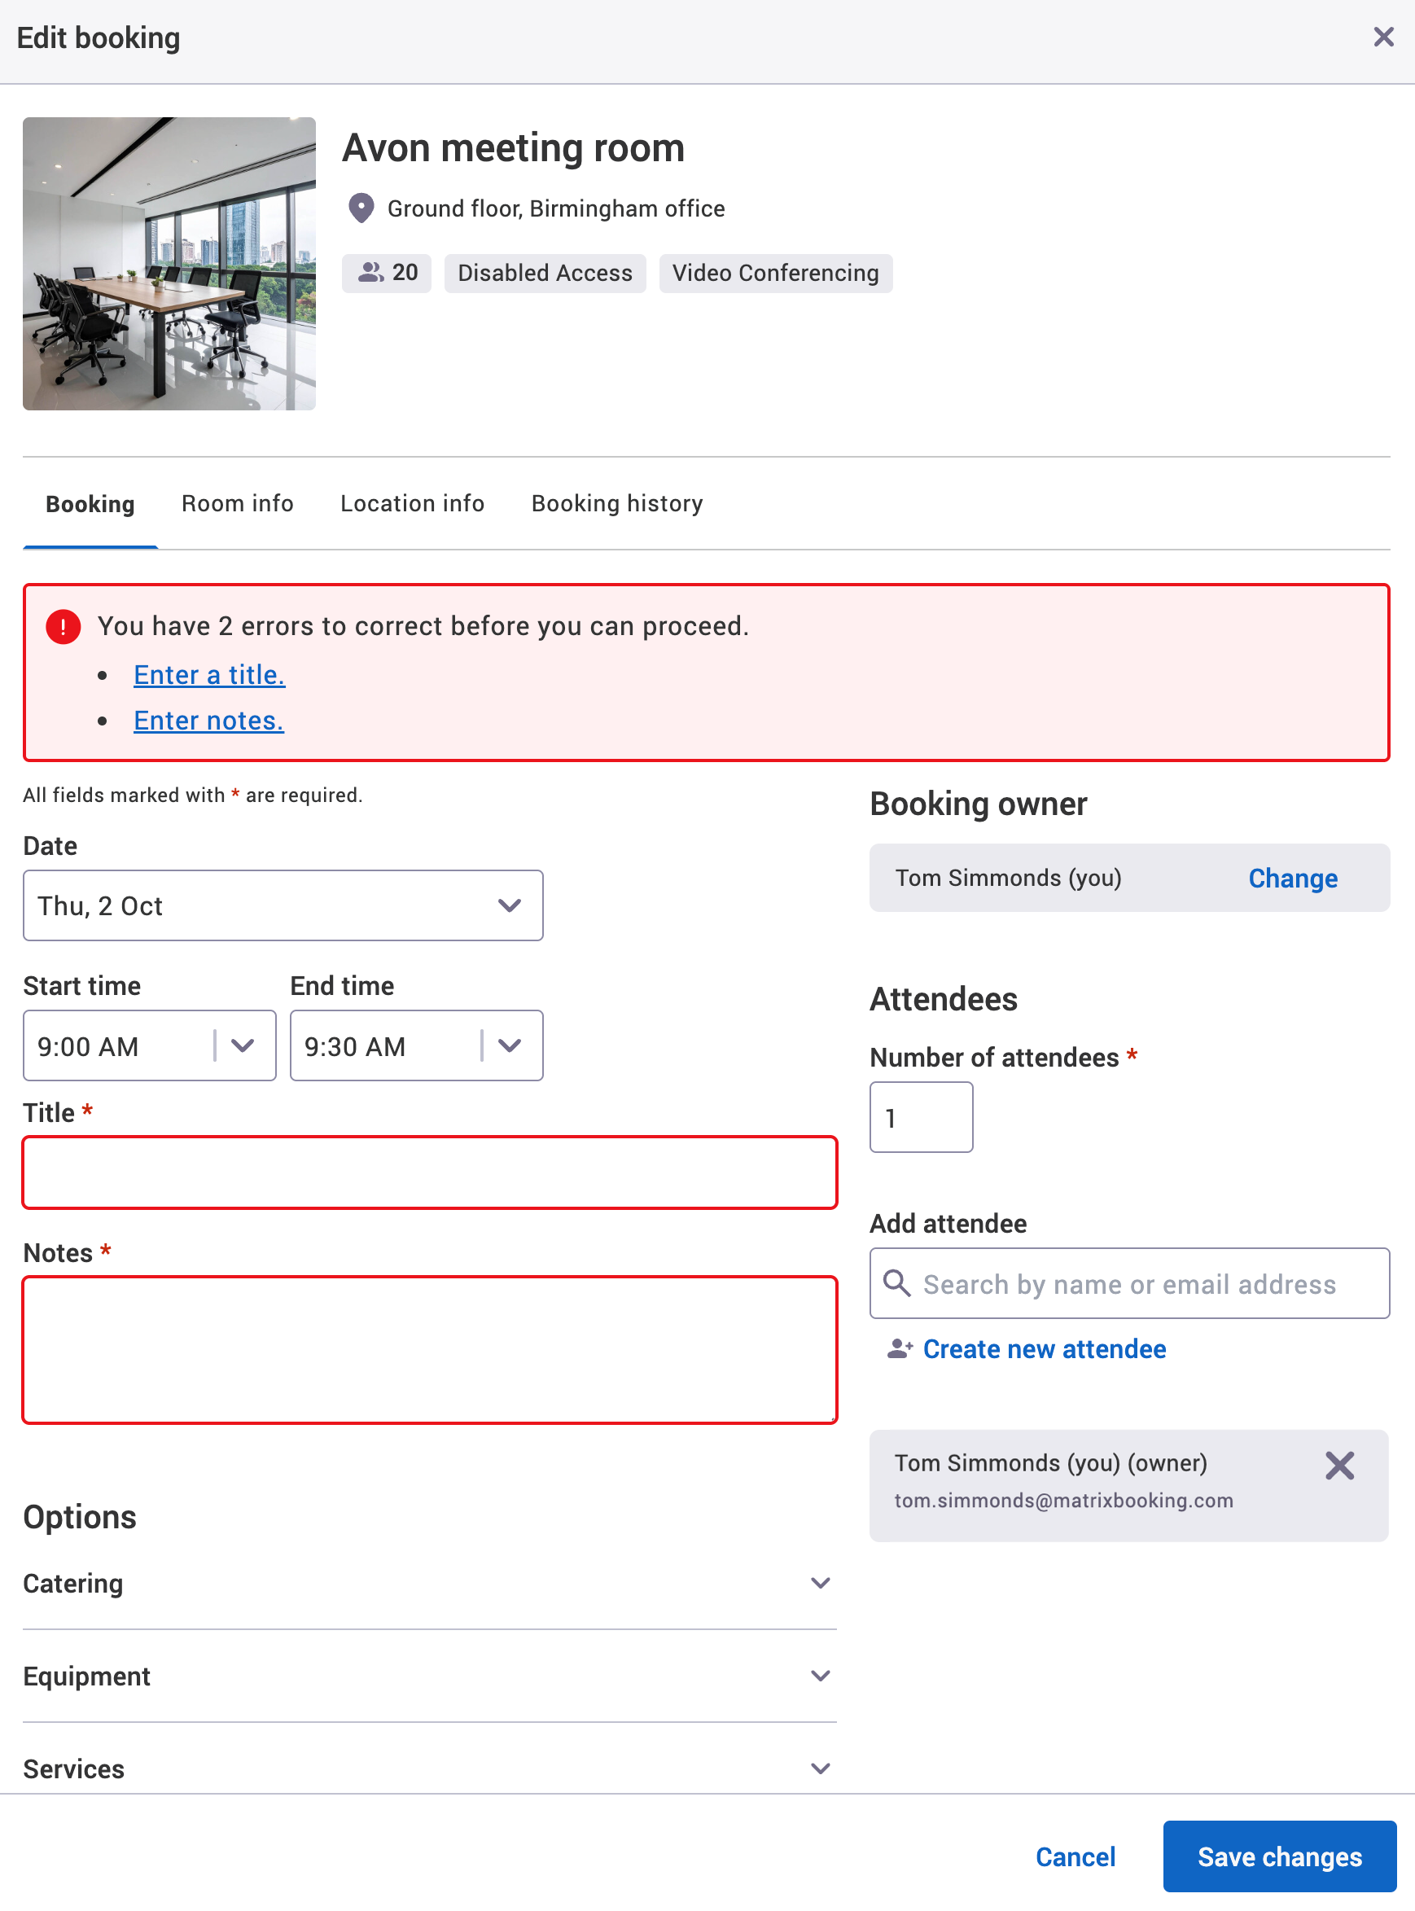
Task: Expand the Equipment options section
Action: coord(821,1676)
